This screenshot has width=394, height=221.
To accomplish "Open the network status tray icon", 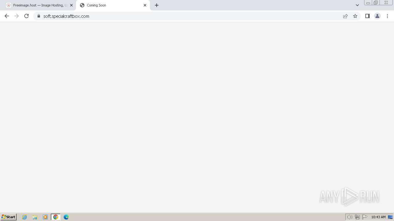I will [357, 217].
